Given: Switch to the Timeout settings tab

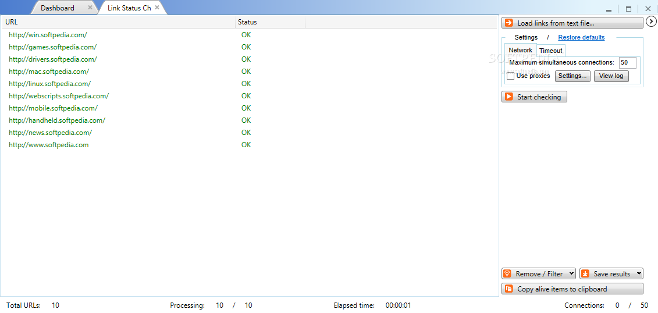Looking at the screenshot, I should point(550,51).
